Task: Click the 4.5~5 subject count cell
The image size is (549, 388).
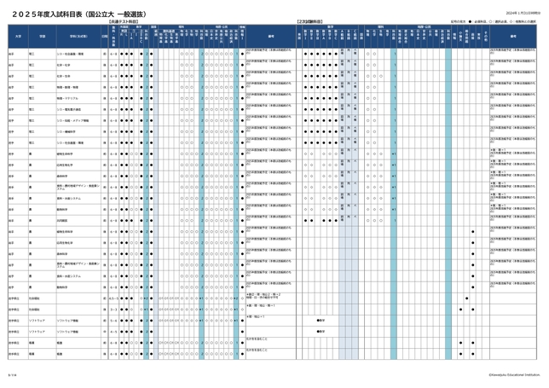Action: pos(114,298)
